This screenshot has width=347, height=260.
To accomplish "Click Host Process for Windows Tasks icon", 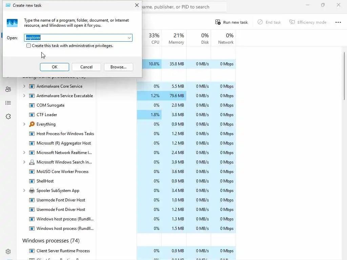I will 32,134.
